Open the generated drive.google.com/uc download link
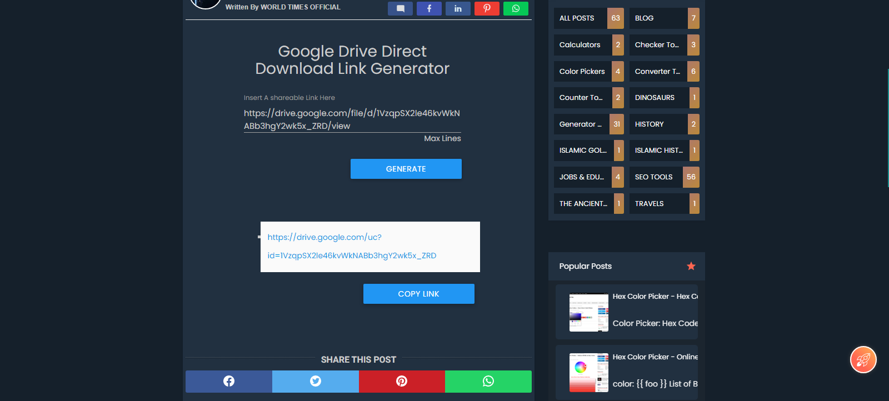 click(352, 247)
